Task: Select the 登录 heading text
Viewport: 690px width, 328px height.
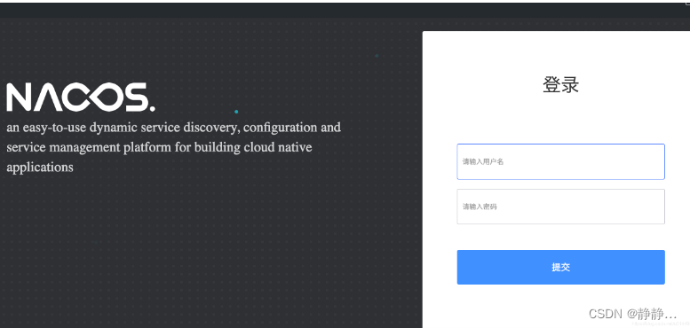Action: tap(560, 85)
